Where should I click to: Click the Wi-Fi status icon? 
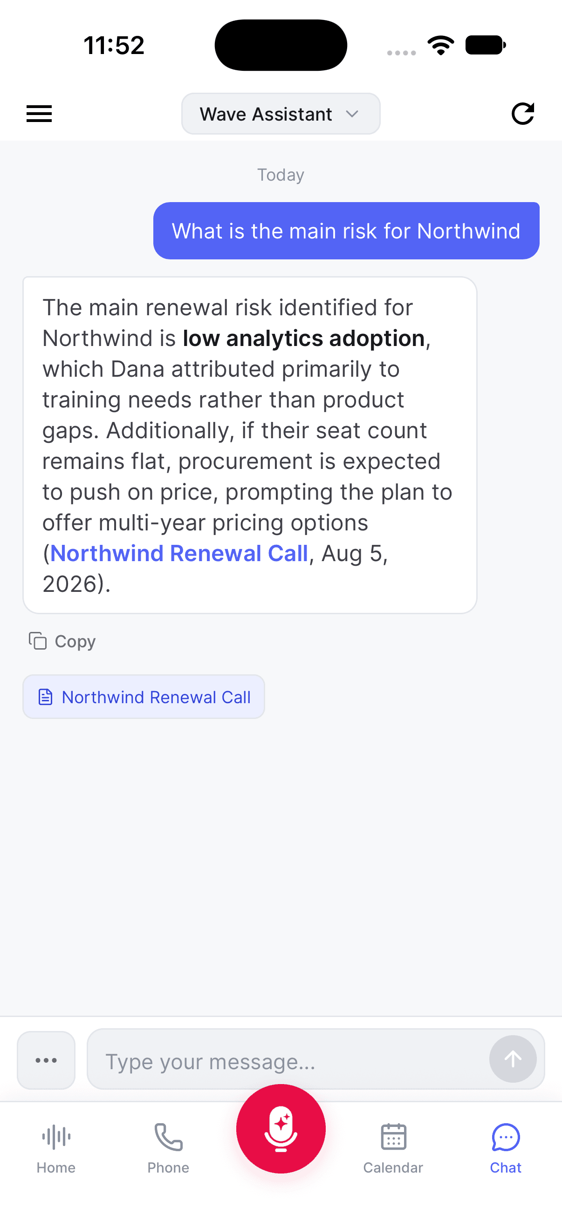click(x=440, y=46)
